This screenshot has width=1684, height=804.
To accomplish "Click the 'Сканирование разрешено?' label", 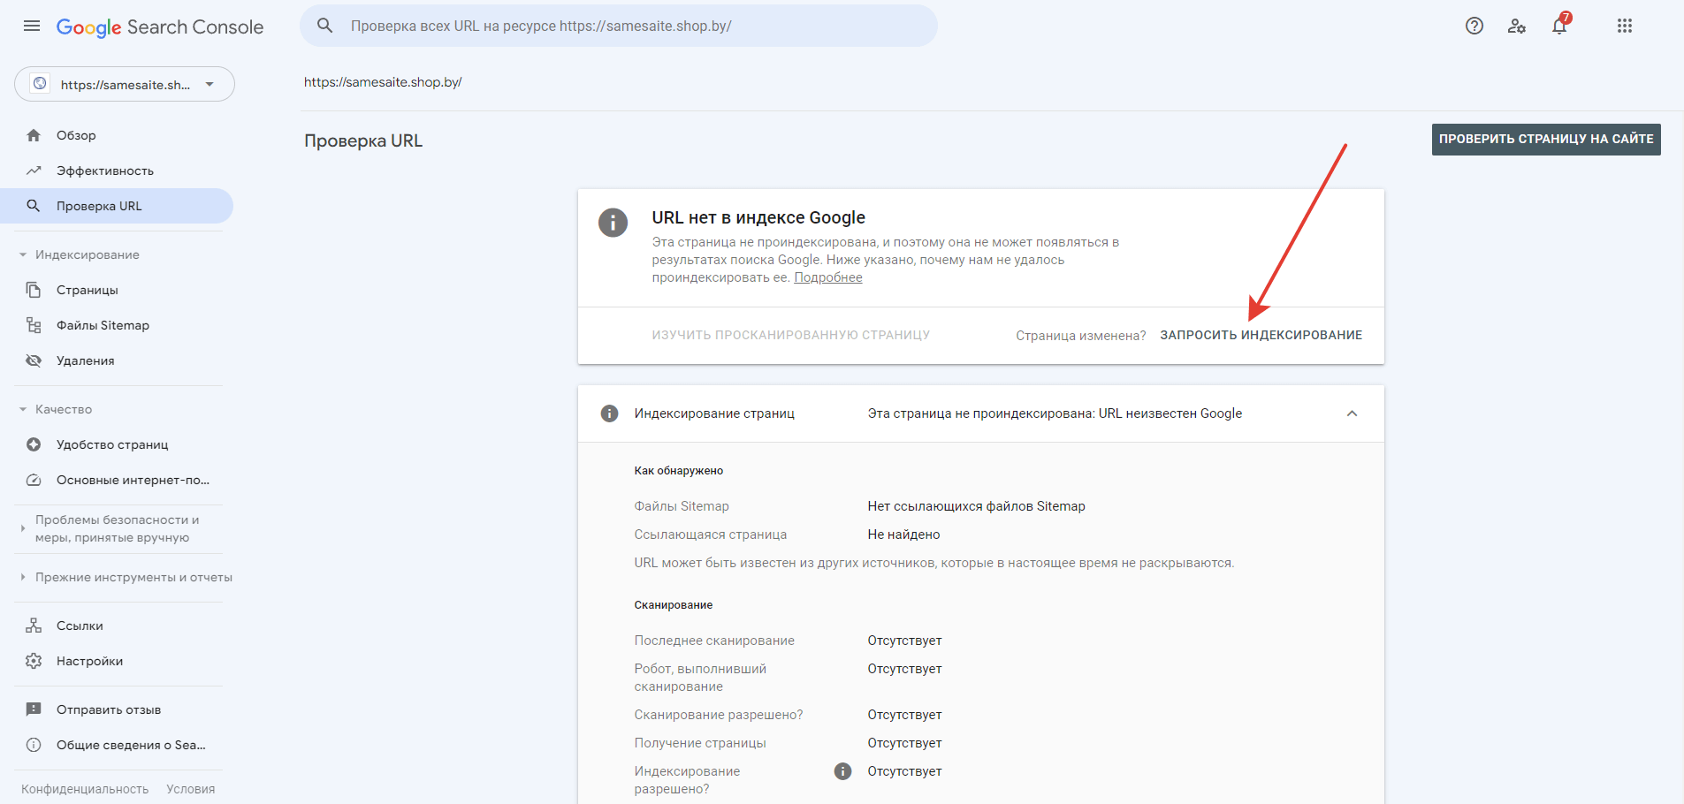I will click(719, 715).
